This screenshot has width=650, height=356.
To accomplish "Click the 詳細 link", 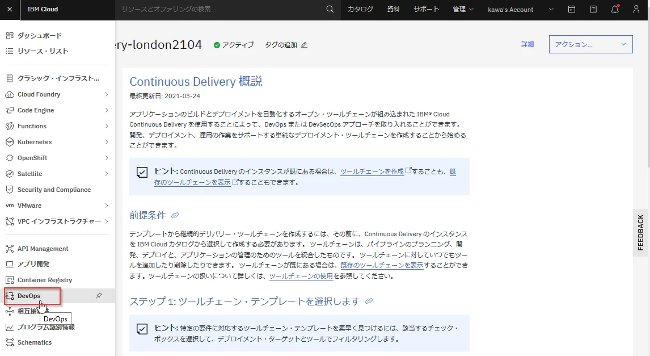I will (527, 44).
